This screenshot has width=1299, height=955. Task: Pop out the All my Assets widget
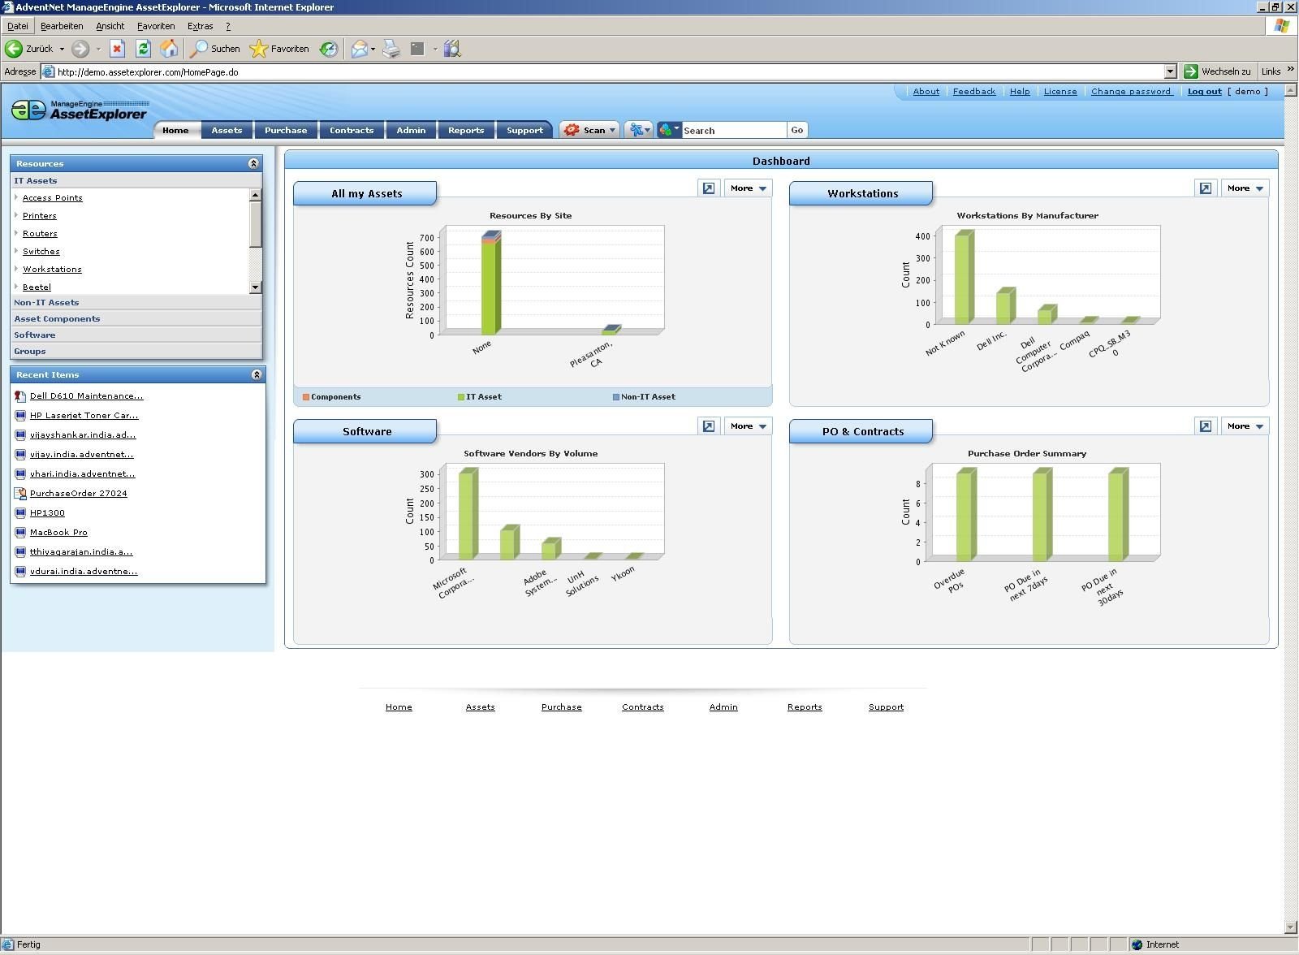[x=709, y=188]
